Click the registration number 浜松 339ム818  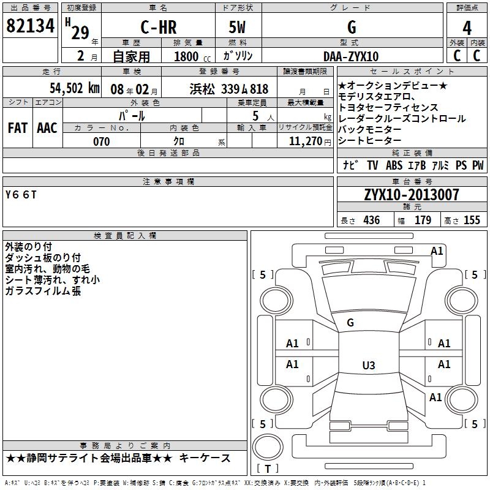coord(228,89)
